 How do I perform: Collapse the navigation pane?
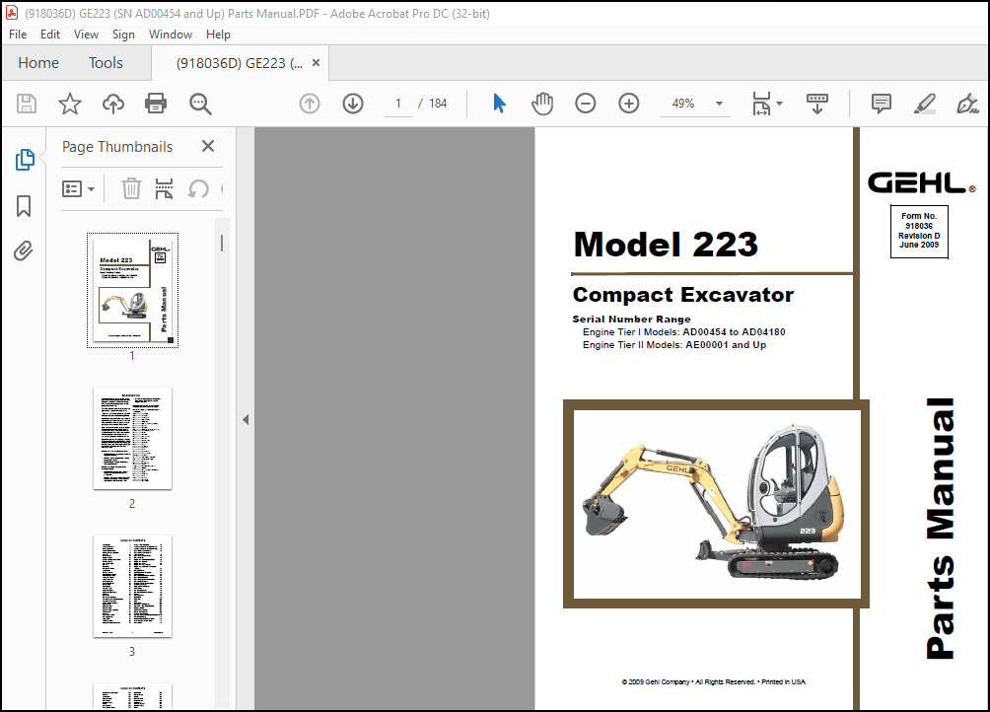tap(246, 418)
